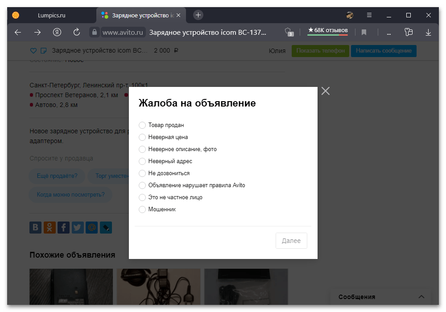Share listing via Mail.ru @ icon
This screenshot has width=446, height=312.
[91, 228]
